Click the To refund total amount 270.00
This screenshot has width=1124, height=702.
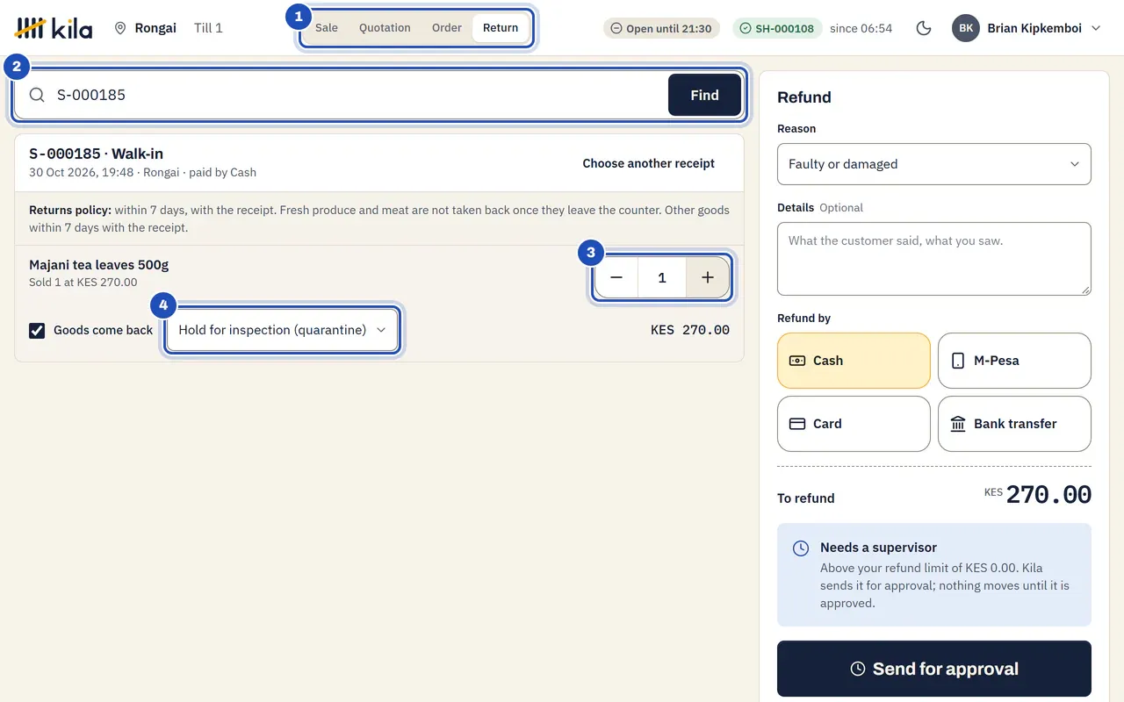[1048, 495]
